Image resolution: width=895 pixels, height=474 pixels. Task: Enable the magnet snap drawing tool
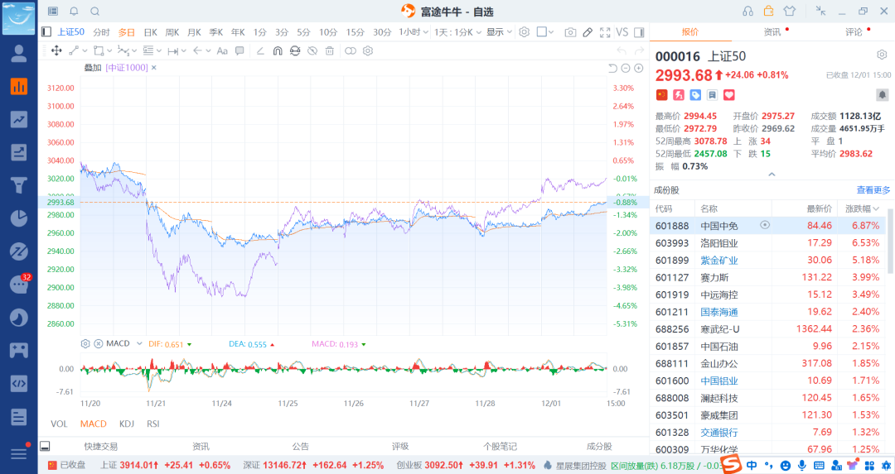pyautogui.click(x=278, y=50)
